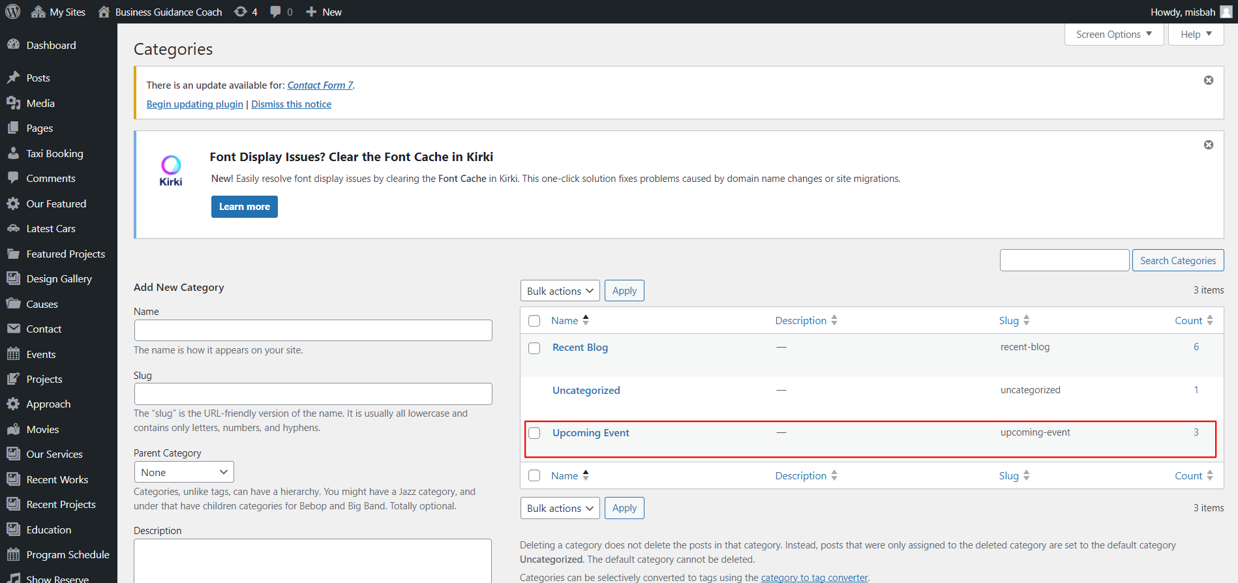1238x583 pixels.
Task: Open the updates icon showing 4
Action: [241, 12]
